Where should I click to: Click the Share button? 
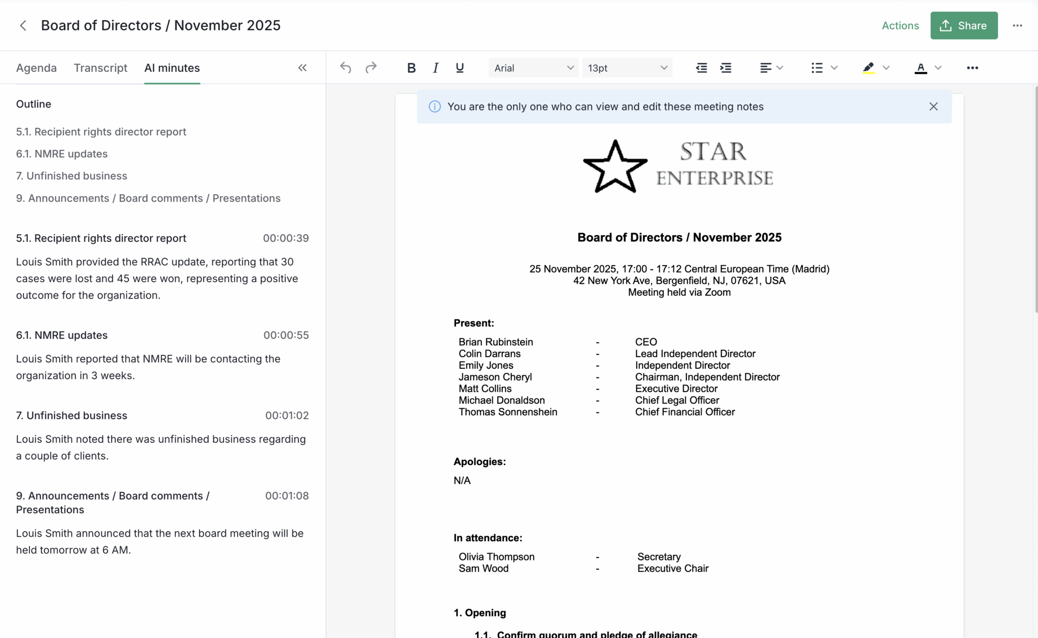tap(963, 25)
